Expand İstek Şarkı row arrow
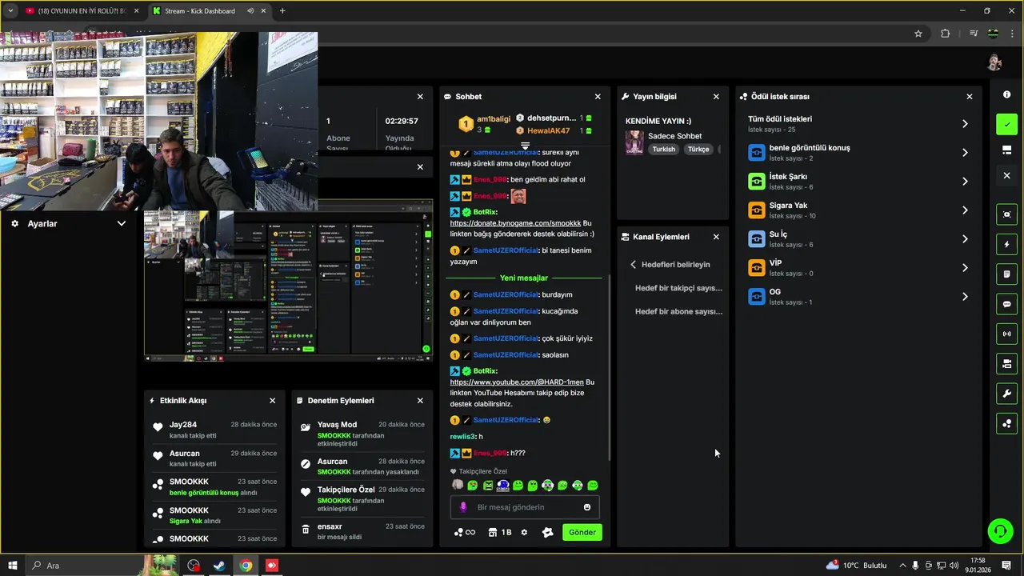 click(x=965, y=182)
